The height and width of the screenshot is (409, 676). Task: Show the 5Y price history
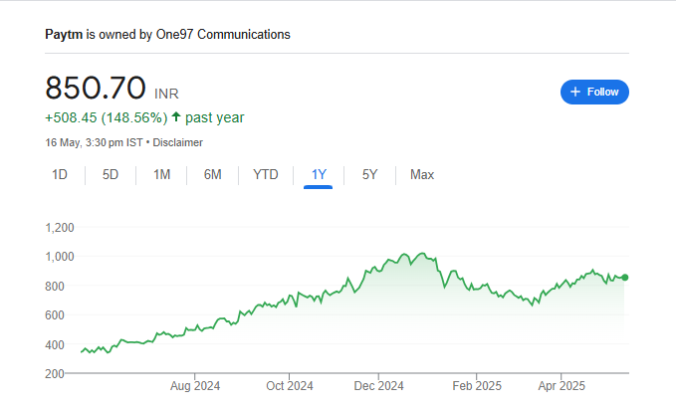point(369,174)
